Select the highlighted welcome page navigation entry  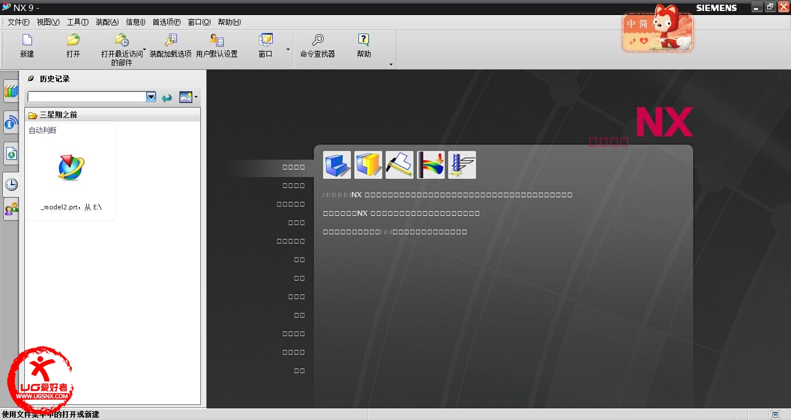click(293, 167)
